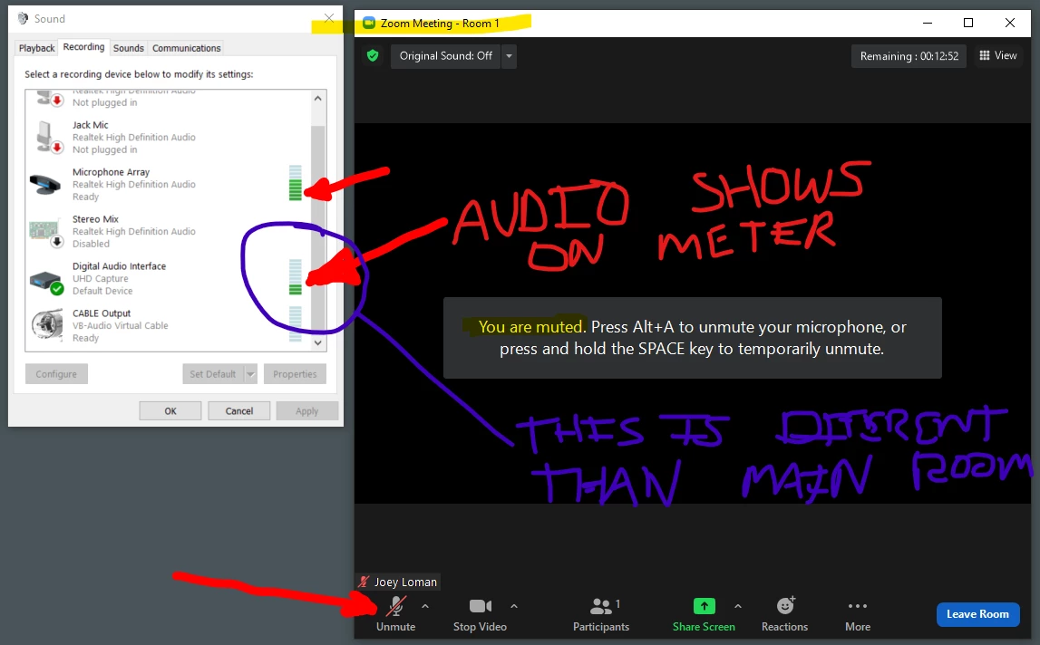1040x645 pixels.
Task: Select the CABLE Output device icon
Action: pos(46,325)
